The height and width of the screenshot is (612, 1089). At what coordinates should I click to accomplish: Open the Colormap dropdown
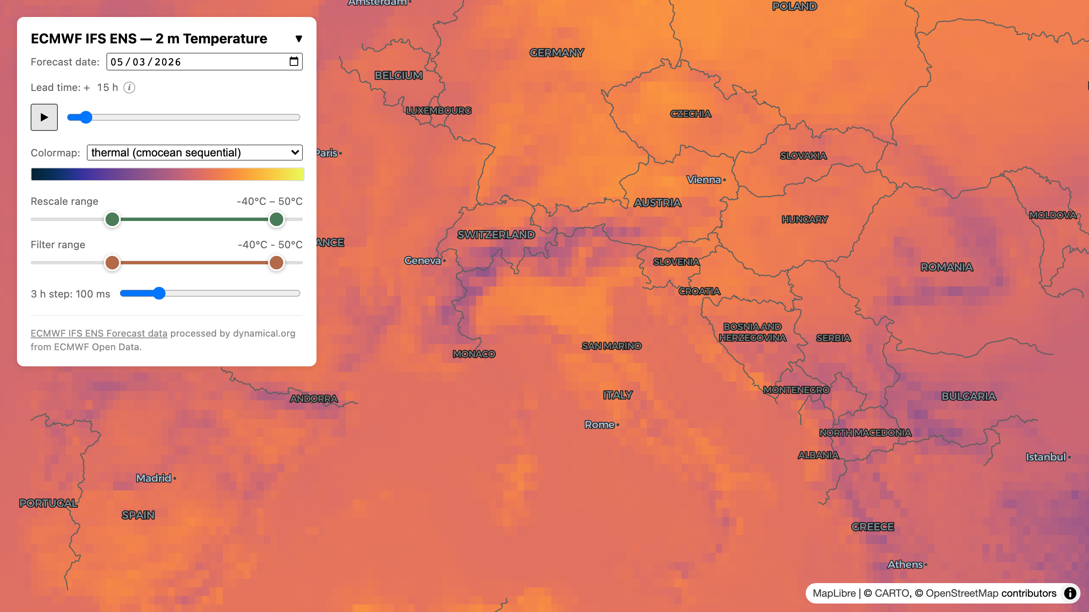pos(194,153)
